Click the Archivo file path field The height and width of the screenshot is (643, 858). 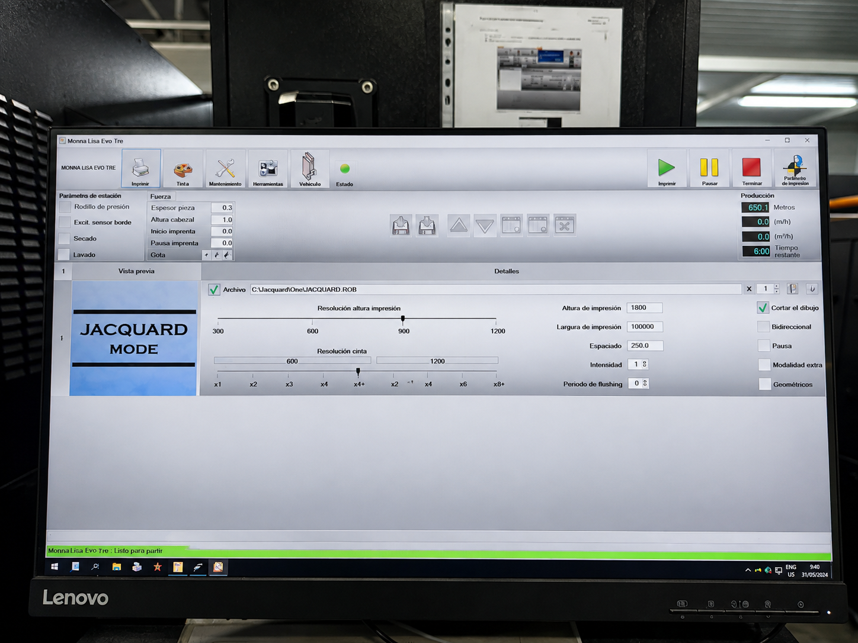tap(495, 290)
